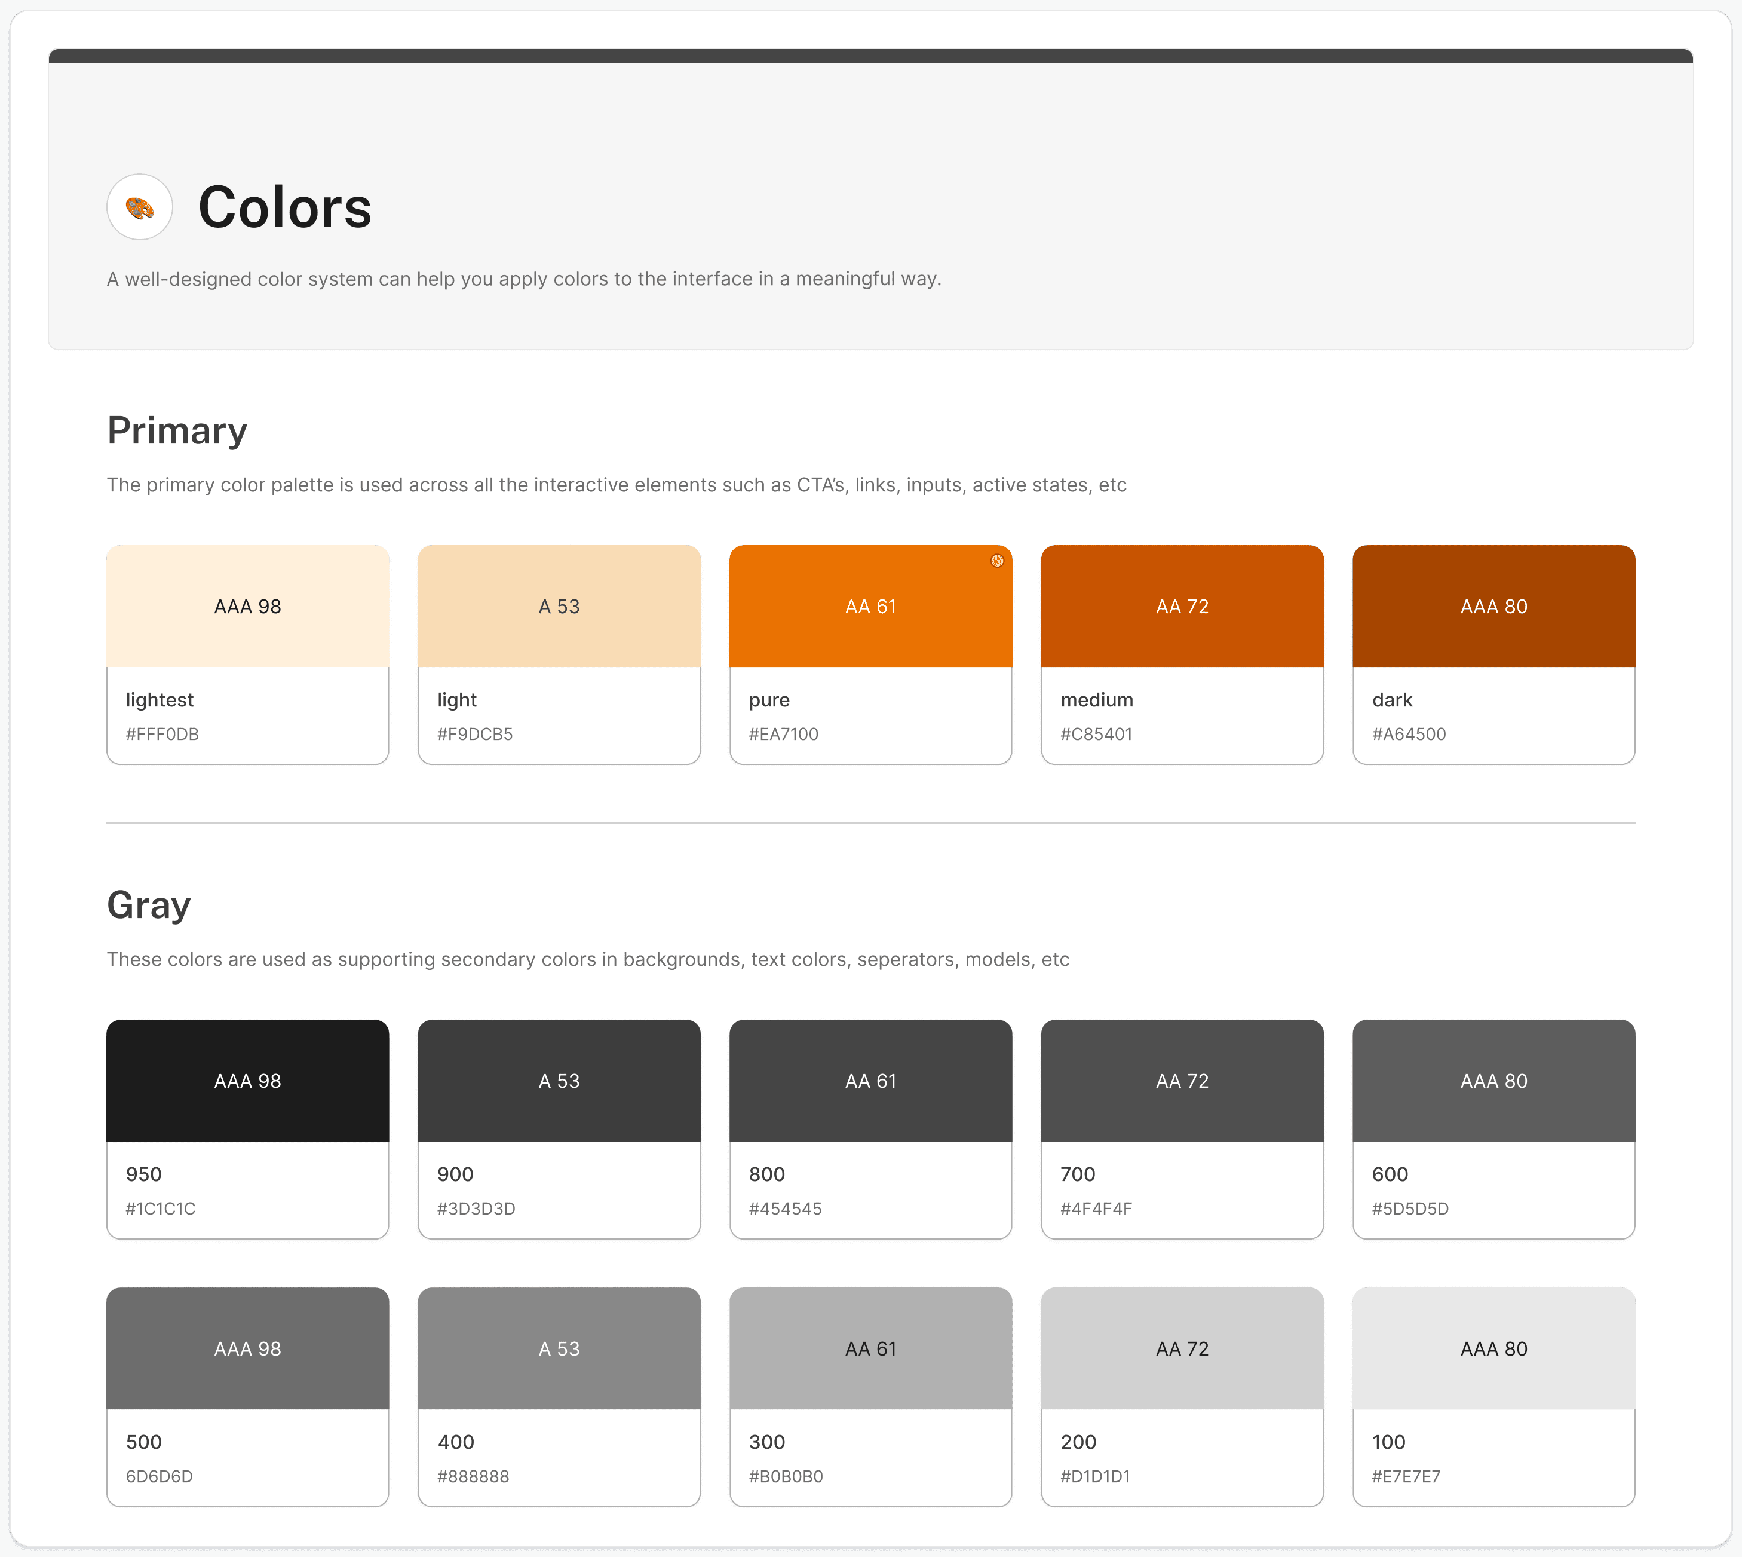The height and width of the screenshot is (1557, 1742).
Task: Click the hex code #EA7100
Action: pyautogui.click(x=783, y=734)
